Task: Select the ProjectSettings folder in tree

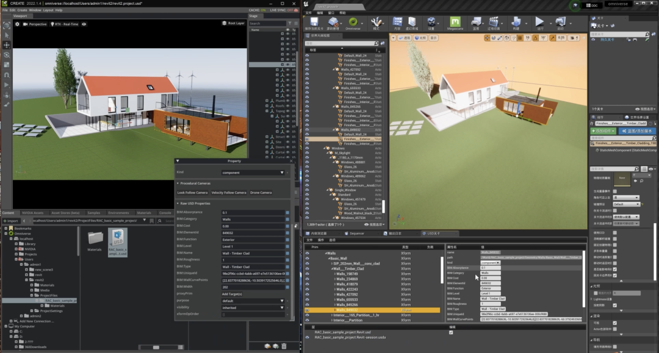Action: point(51,310)
